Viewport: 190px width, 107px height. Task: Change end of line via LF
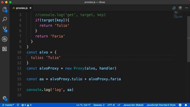click(119, 105)
